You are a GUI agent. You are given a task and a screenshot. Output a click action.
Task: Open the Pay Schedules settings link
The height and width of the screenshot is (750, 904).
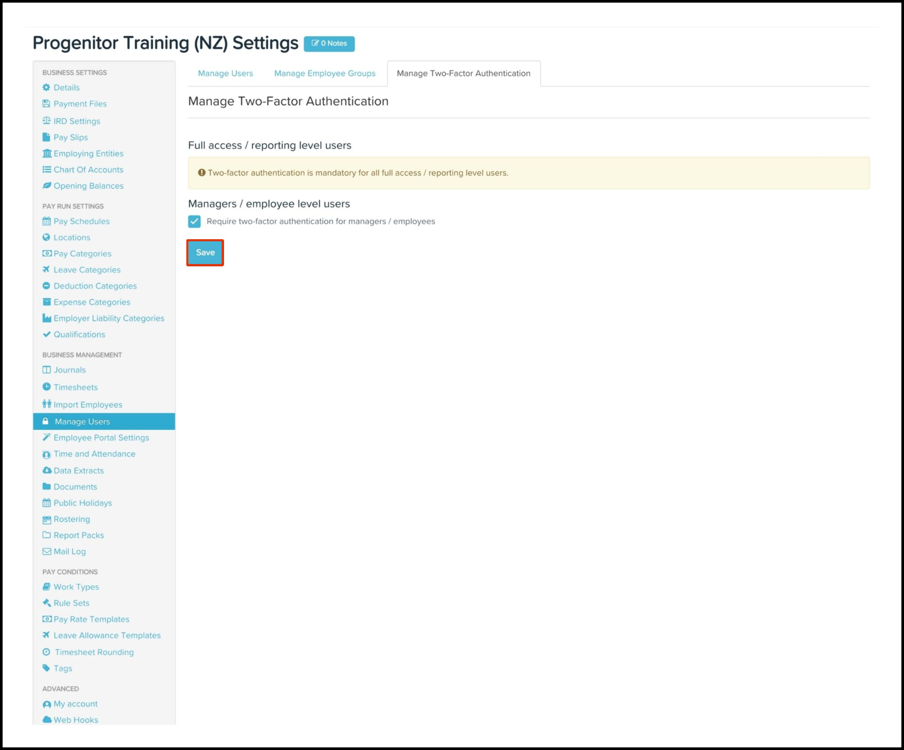(x=82, y=221)
